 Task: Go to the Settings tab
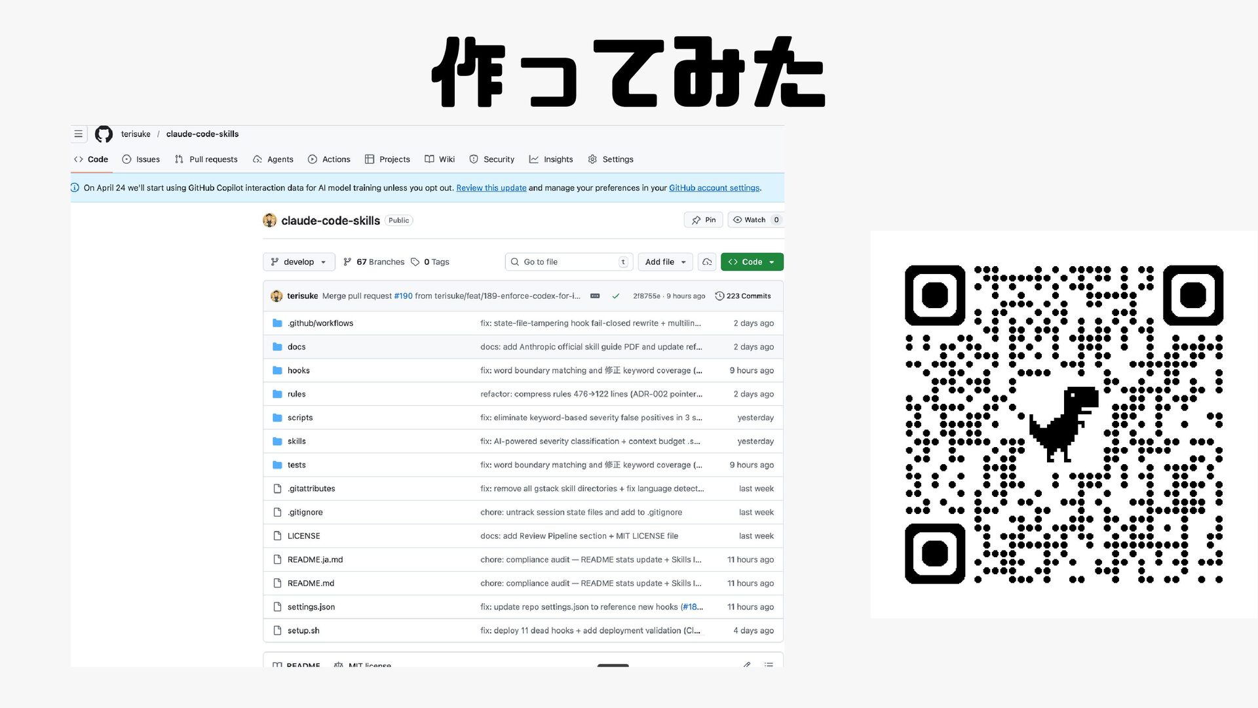pyautogui.click(x=611, y=159)
